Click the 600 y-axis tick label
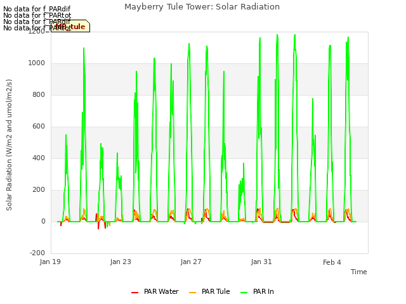The width and height of the screenshot is (406, 304). [39, 127]
